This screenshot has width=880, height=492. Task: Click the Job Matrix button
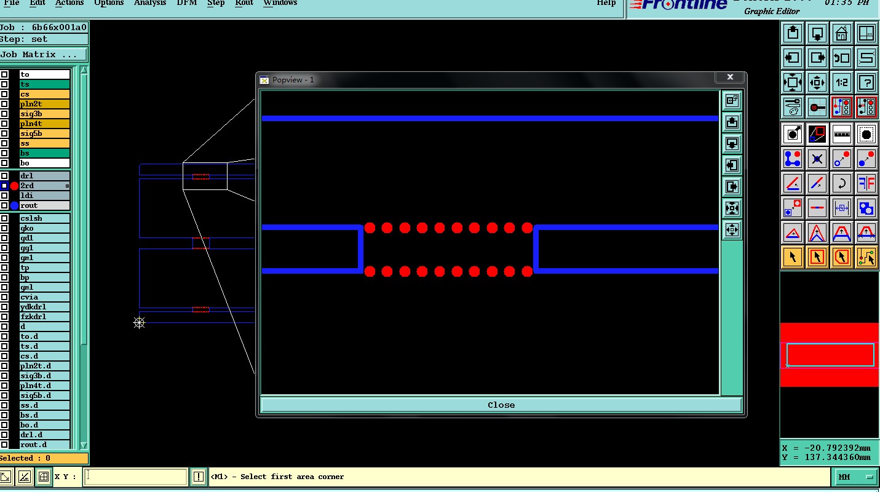click(x=44, y=54)
